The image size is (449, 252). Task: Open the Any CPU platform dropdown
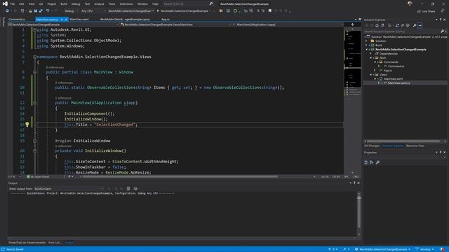coord(93,11)
